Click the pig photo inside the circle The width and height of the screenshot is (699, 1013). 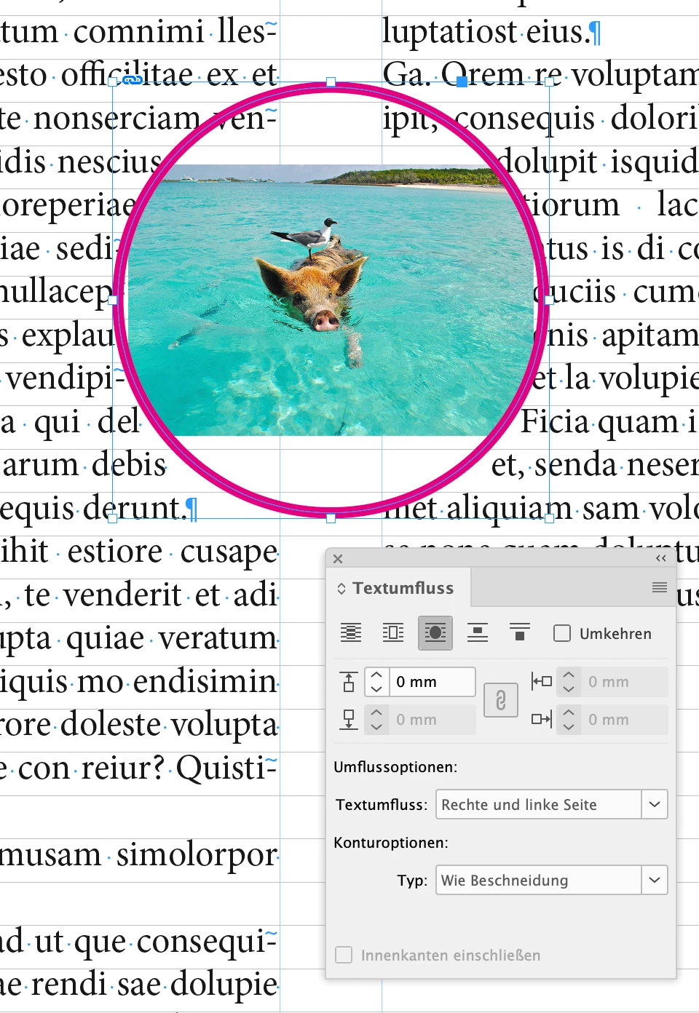(x=331, y=300)
